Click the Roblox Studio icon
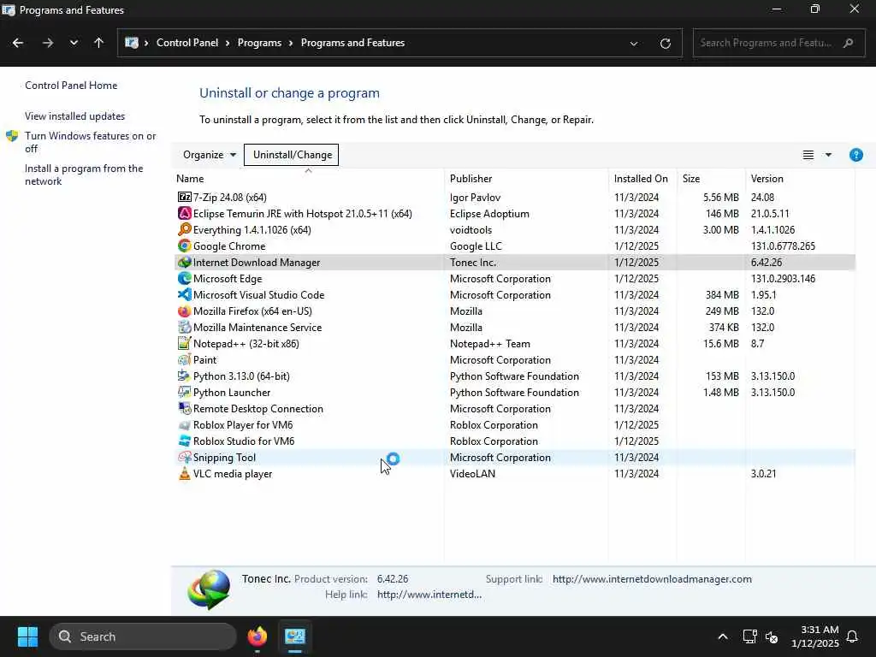The width and height of the screenshot is (876, 657). tap(185, 441)
